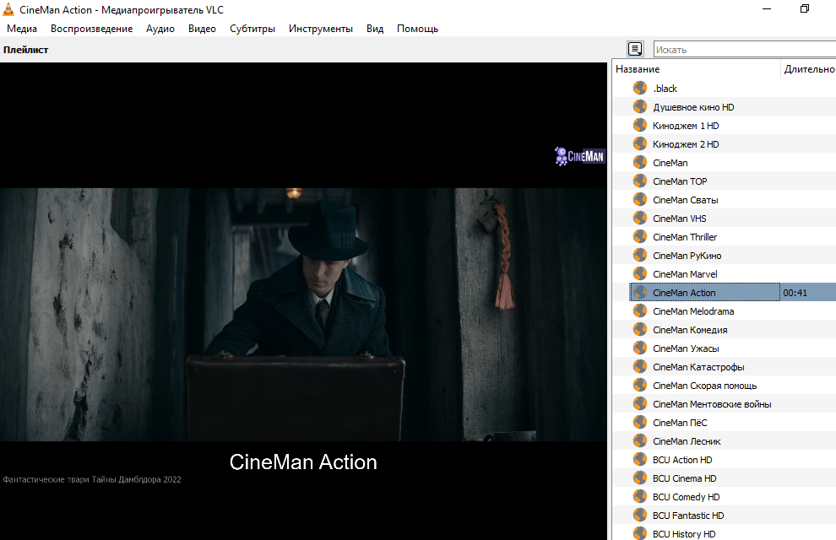
Task: Click the video playback area
Action: (303, 301)
